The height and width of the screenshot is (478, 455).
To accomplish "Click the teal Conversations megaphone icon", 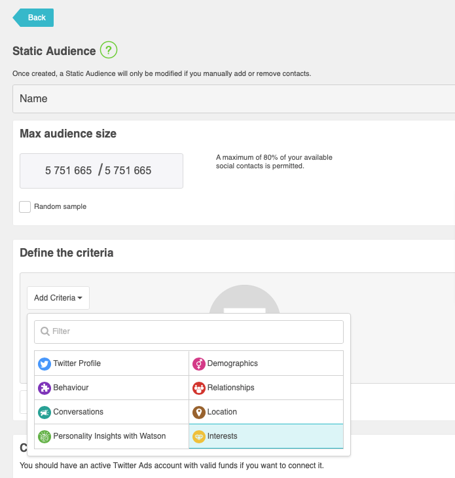I will pos(45,413).
